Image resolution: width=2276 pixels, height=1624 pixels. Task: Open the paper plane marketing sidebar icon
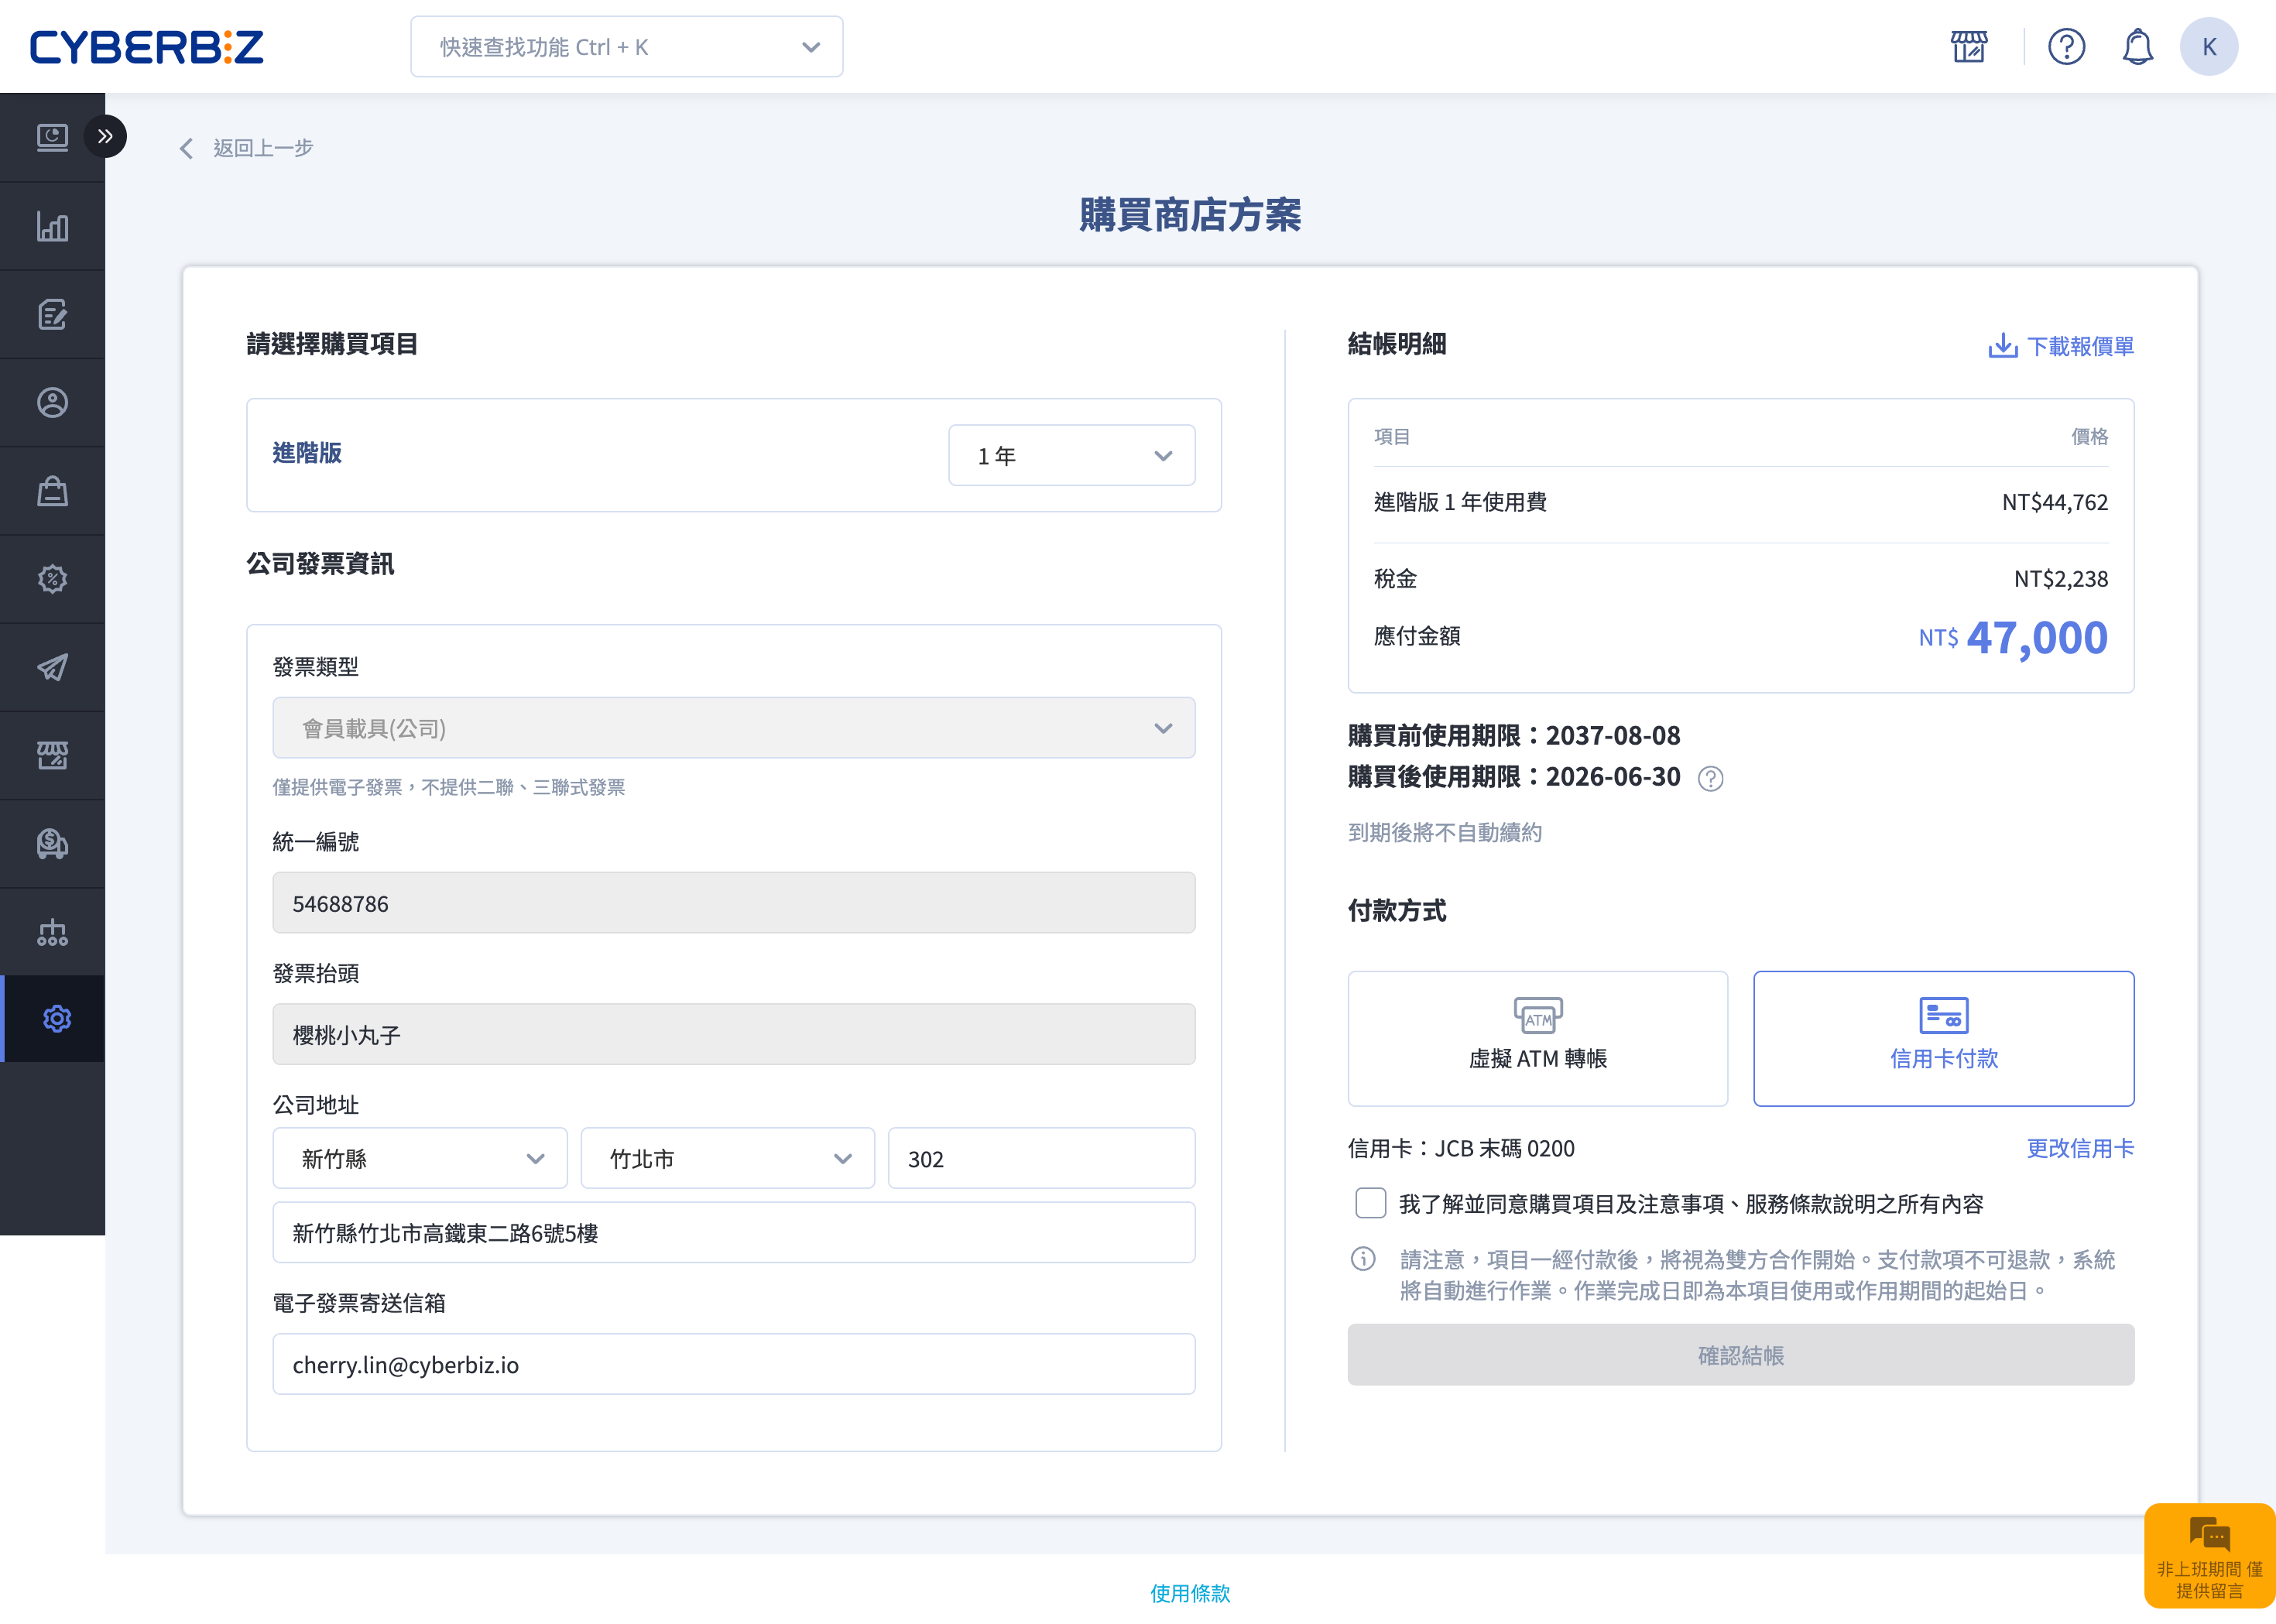(52, 667)
